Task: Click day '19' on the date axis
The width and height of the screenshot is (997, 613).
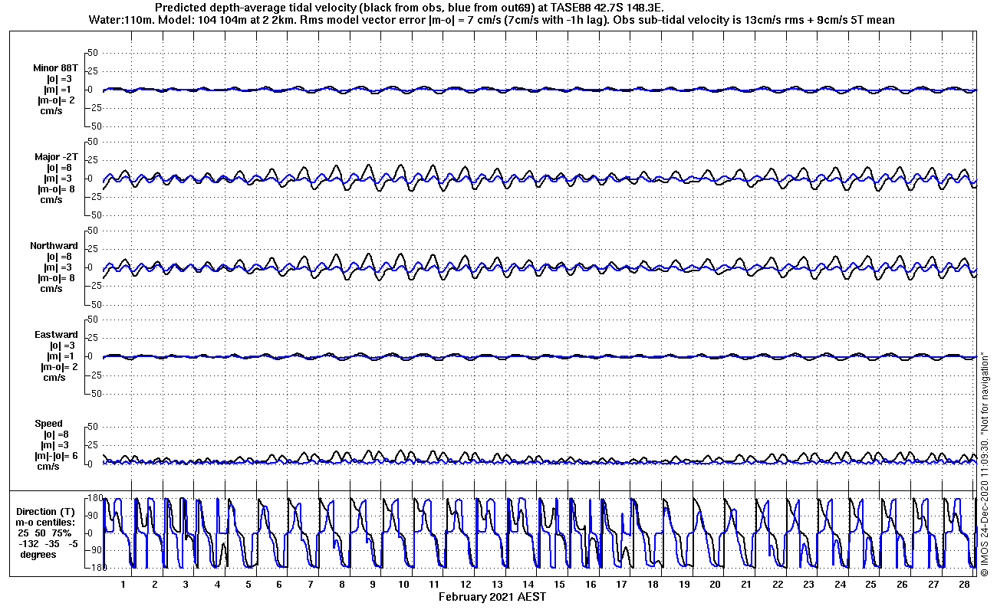Action: click(684, 584)
